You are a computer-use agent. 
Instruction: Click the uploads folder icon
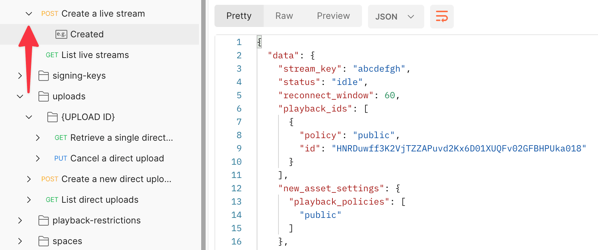coord(44,96)
